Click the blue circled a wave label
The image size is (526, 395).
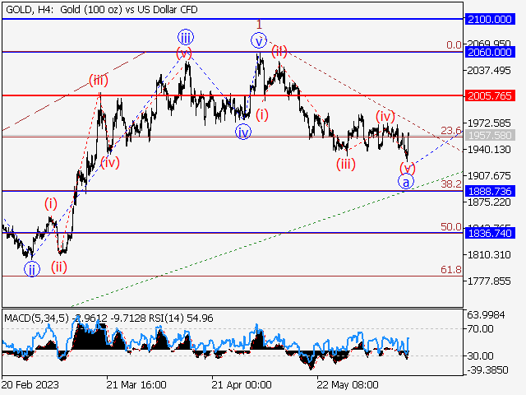(406, 182)
